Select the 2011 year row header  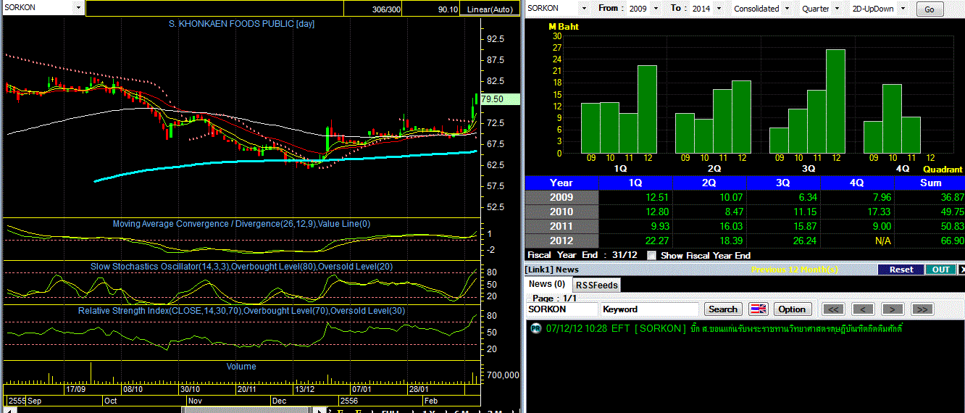(x=561, y=226)
